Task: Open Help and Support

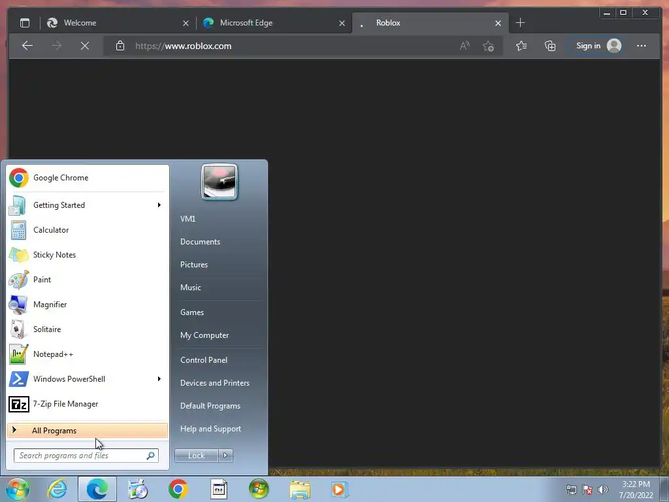Action: [x=210, y=429]
